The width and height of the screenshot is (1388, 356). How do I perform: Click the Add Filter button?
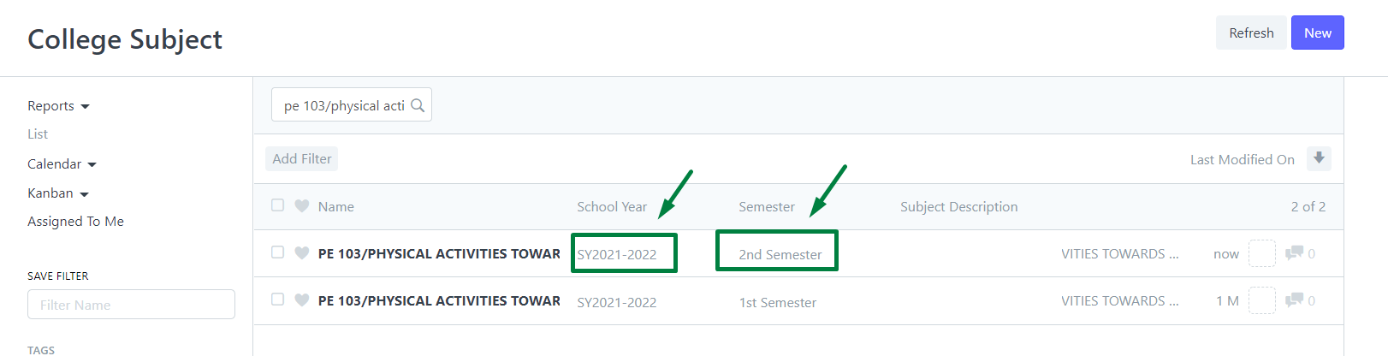[x=301, y=158]
